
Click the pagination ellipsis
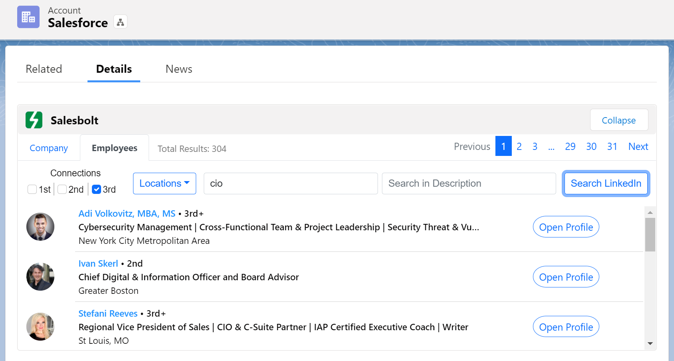pos(551,147)
